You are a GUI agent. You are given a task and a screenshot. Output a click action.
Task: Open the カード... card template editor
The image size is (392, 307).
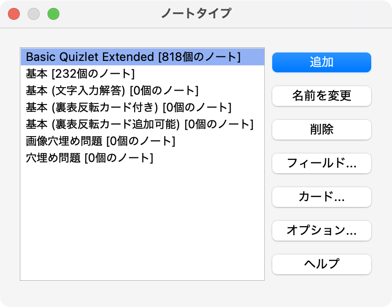coord(321,197)
